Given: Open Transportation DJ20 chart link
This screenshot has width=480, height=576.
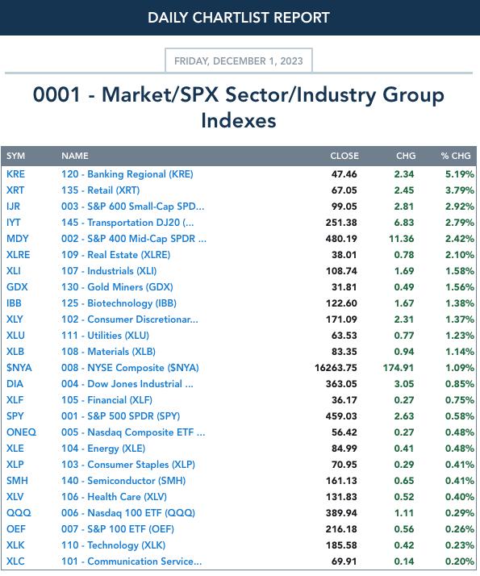Looking at the screenshot, I should tap(127, 223).
